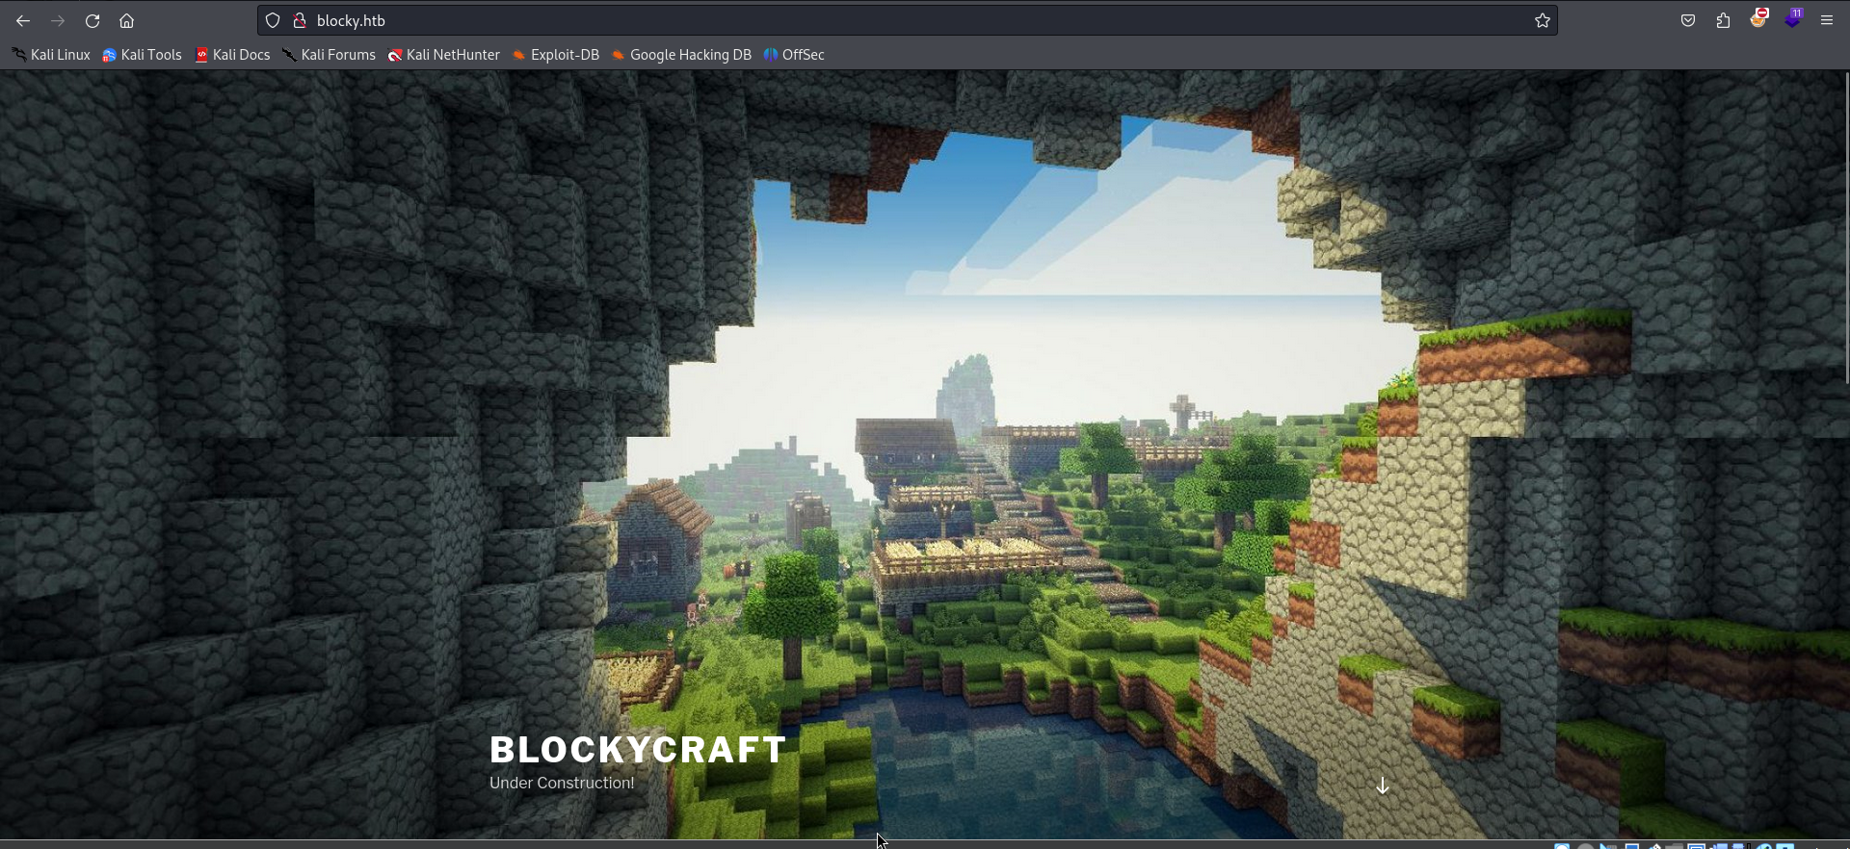Open the Kali Docs bookmark
Image resolution: width=1850 pixels, height=849 pixels.
click(x=233, y=55)
